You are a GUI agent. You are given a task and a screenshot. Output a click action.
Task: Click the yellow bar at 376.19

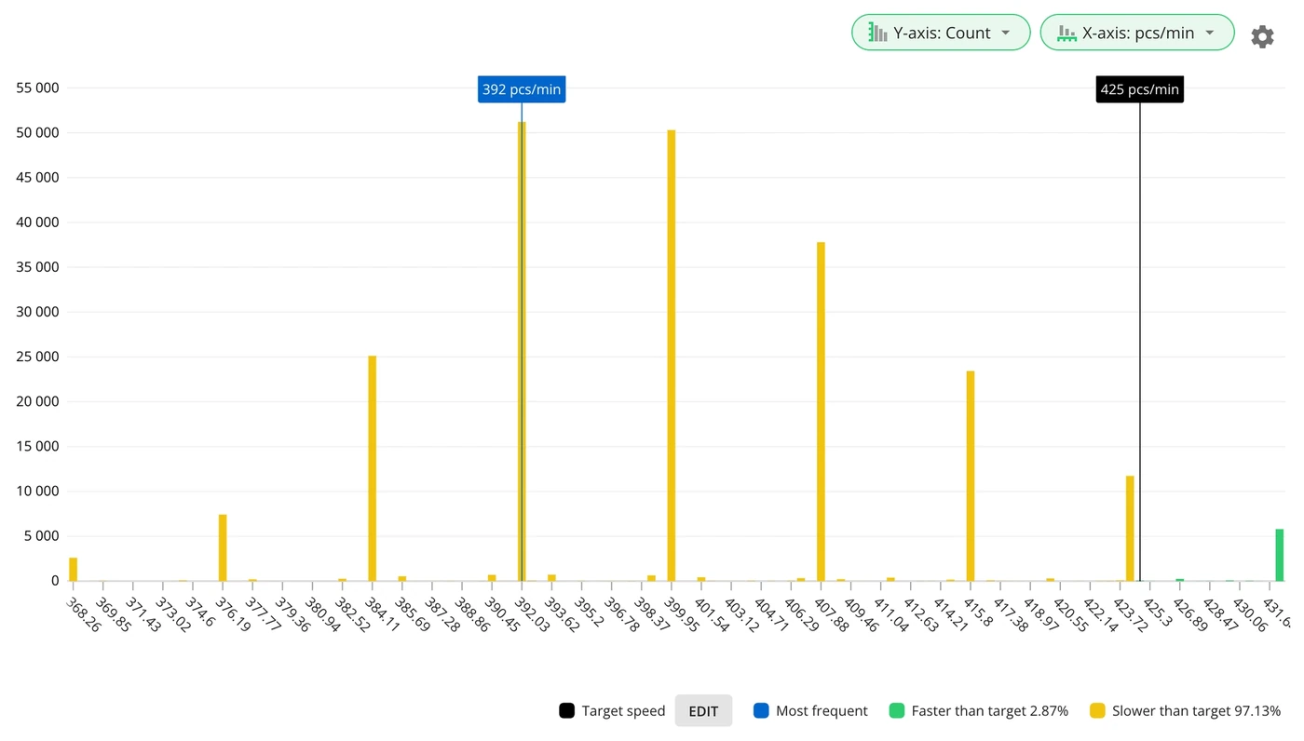click(223, 547)
